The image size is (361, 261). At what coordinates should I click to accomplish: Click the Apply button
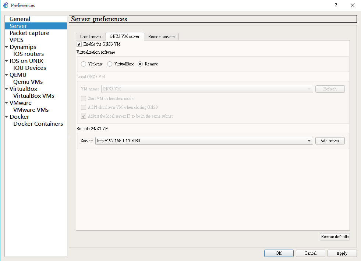pyautogui.click(x=342, y=253)
